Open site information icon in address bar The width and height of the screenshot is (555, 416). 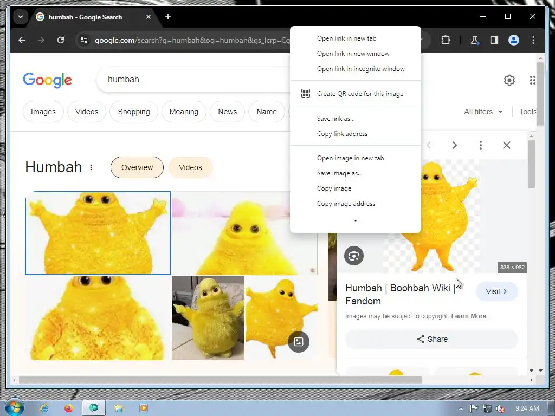point(84,40)
